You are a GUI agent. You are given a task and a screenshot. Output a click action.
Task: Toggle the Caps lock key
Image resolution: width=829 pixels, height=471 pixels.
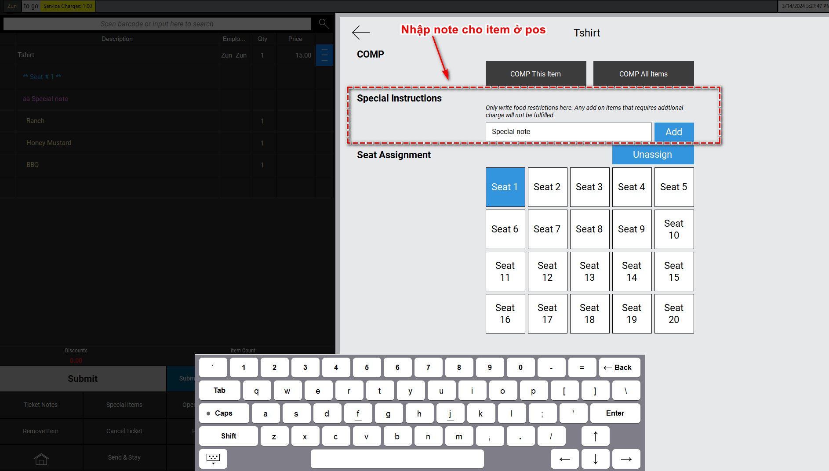click(224, 413)
